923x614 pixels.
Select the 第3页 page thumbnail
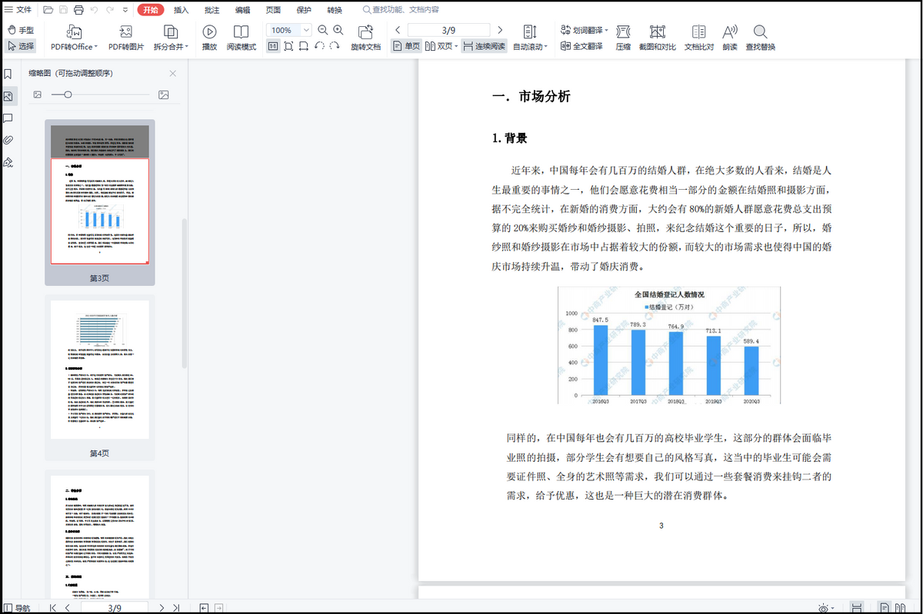pos(100,202)
